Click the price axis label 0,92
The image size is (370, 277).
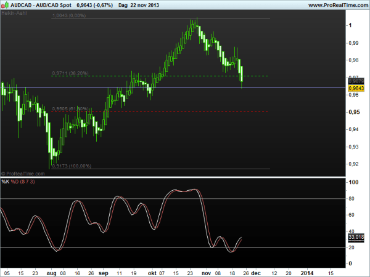pyautogui.click(x=353, y=164)
